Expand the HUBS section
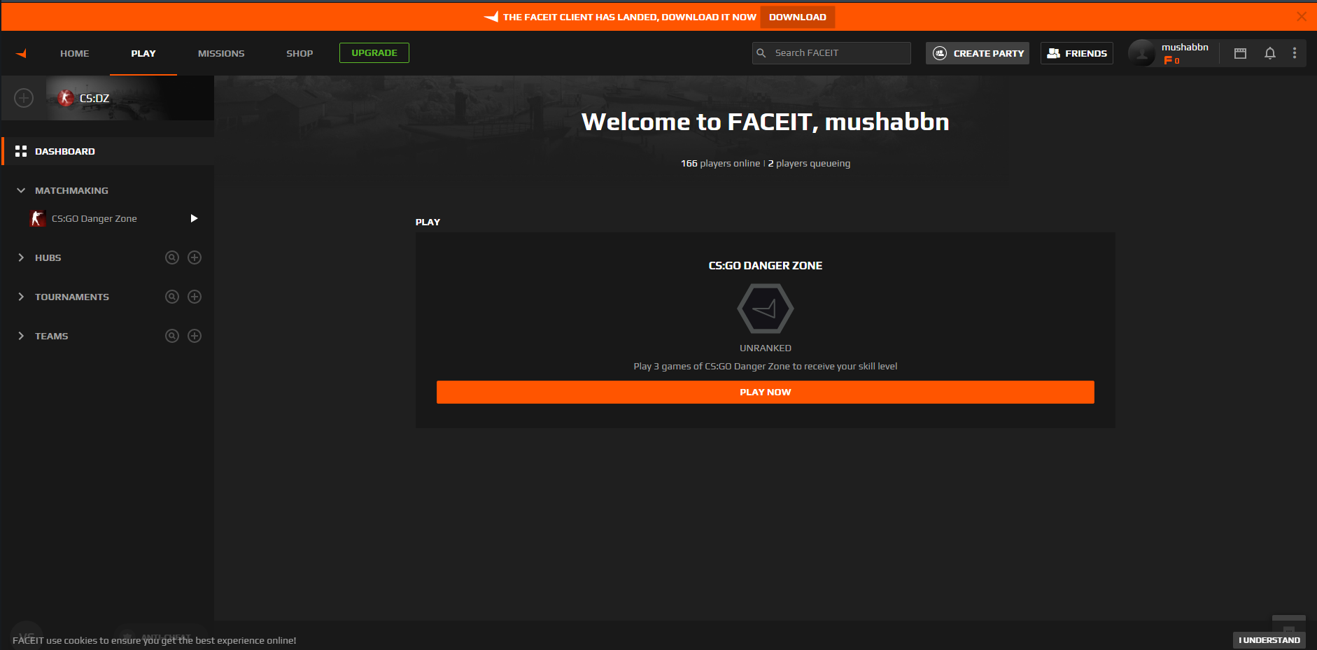The height and width of the screenshot is (650, 1317). (x=21, y=257)
